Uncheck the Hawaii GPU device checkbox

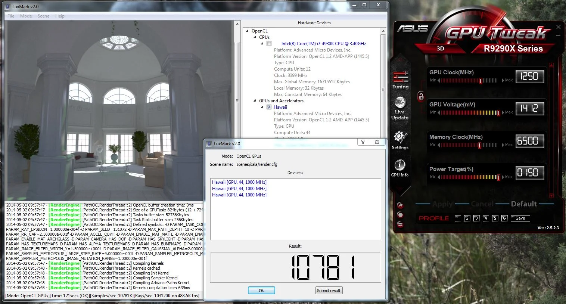[269, 107]
